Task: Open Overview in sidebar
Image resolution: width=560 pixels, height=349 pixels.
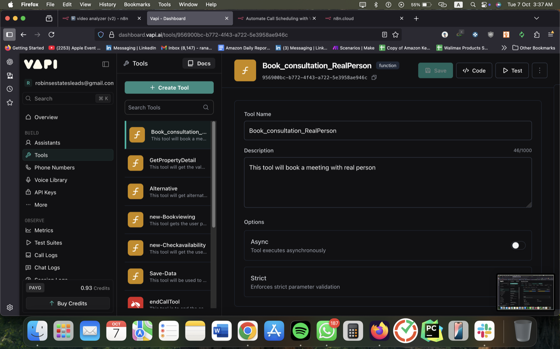Action: (68, 117)
